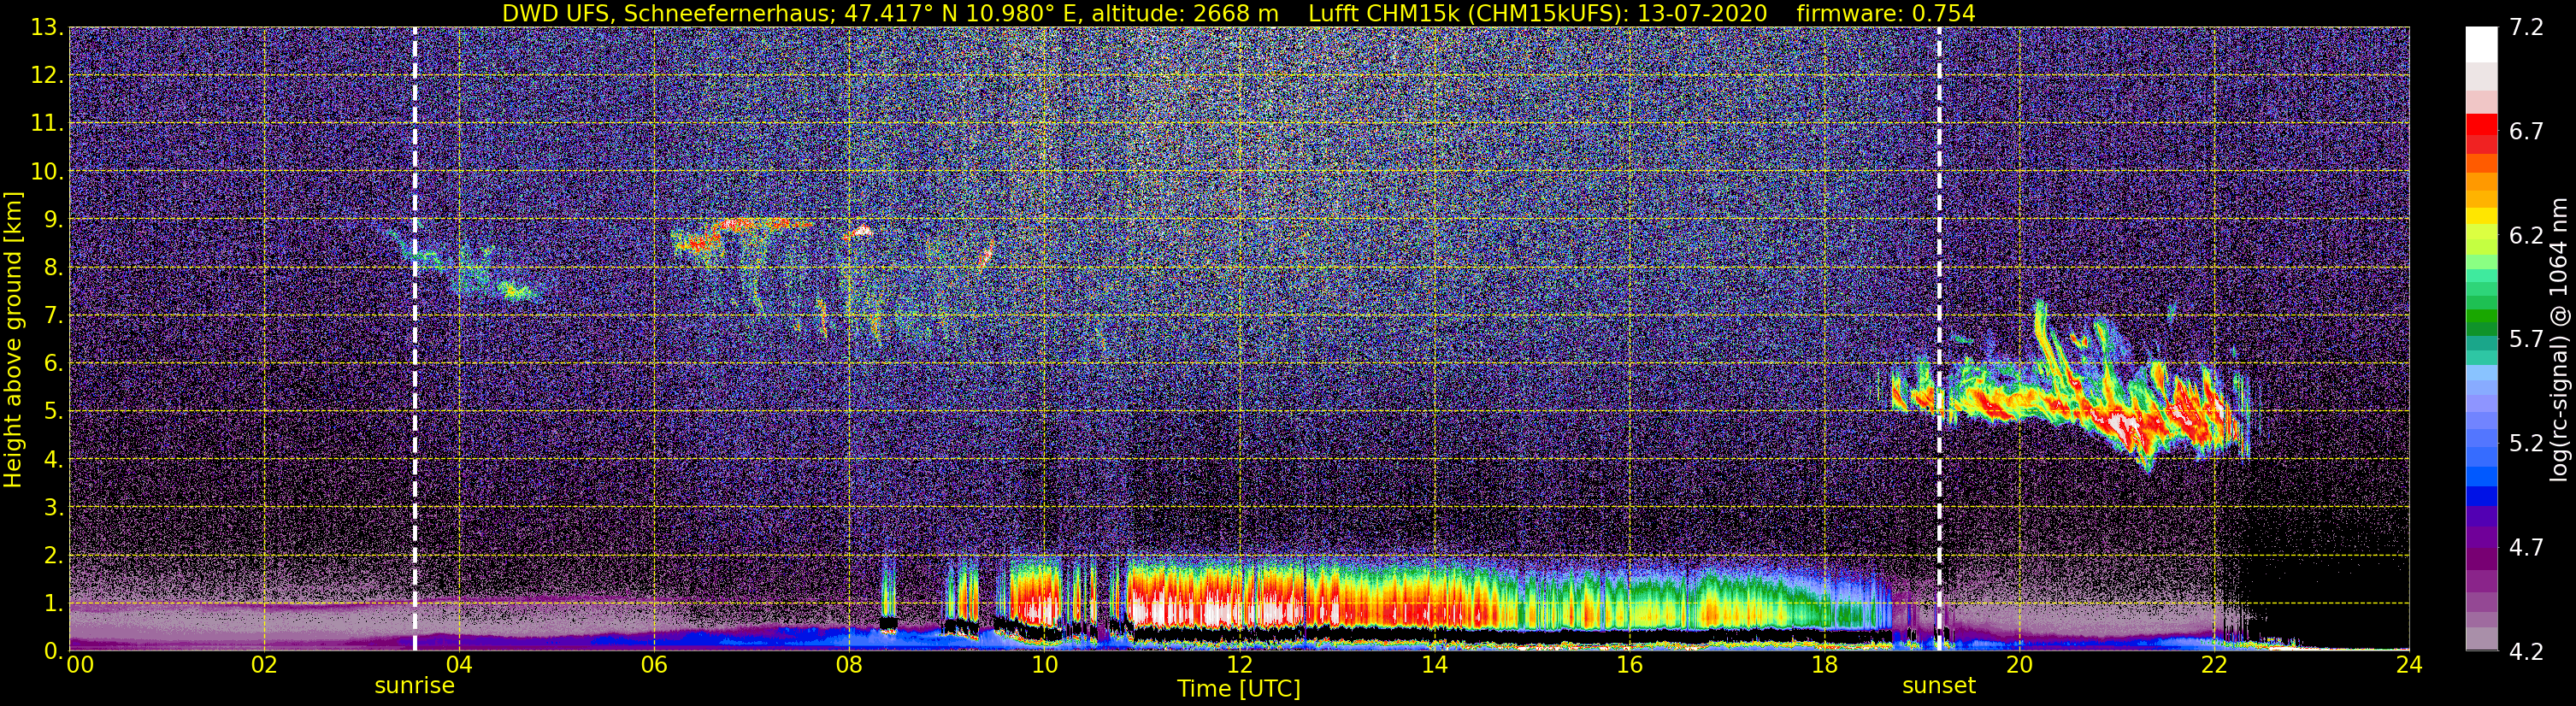The height and width of the screenshot is (706, 2576).
Task: Click the "16" time axis tick label
Action: tap(1629, 666)
